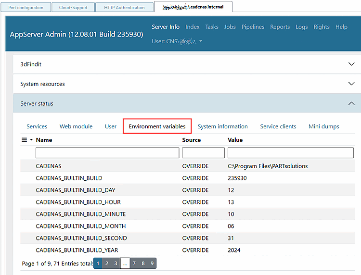This screenshot has width=361, height=275.
Task: Open the User CNS account dropdown
Action: 177,41
